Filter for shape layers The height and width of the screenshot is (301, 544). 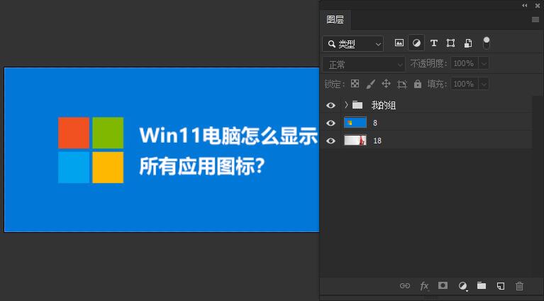[450, 43]
